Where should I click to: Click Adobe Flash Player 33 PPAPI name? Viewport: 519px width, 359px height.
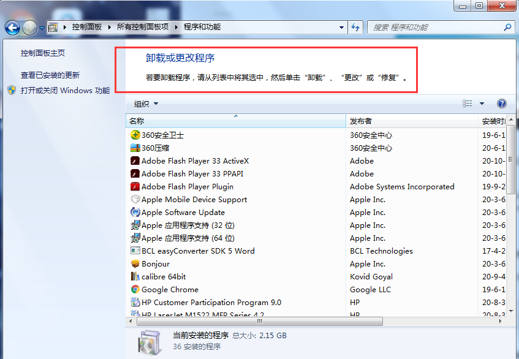(x=192, y=174)
